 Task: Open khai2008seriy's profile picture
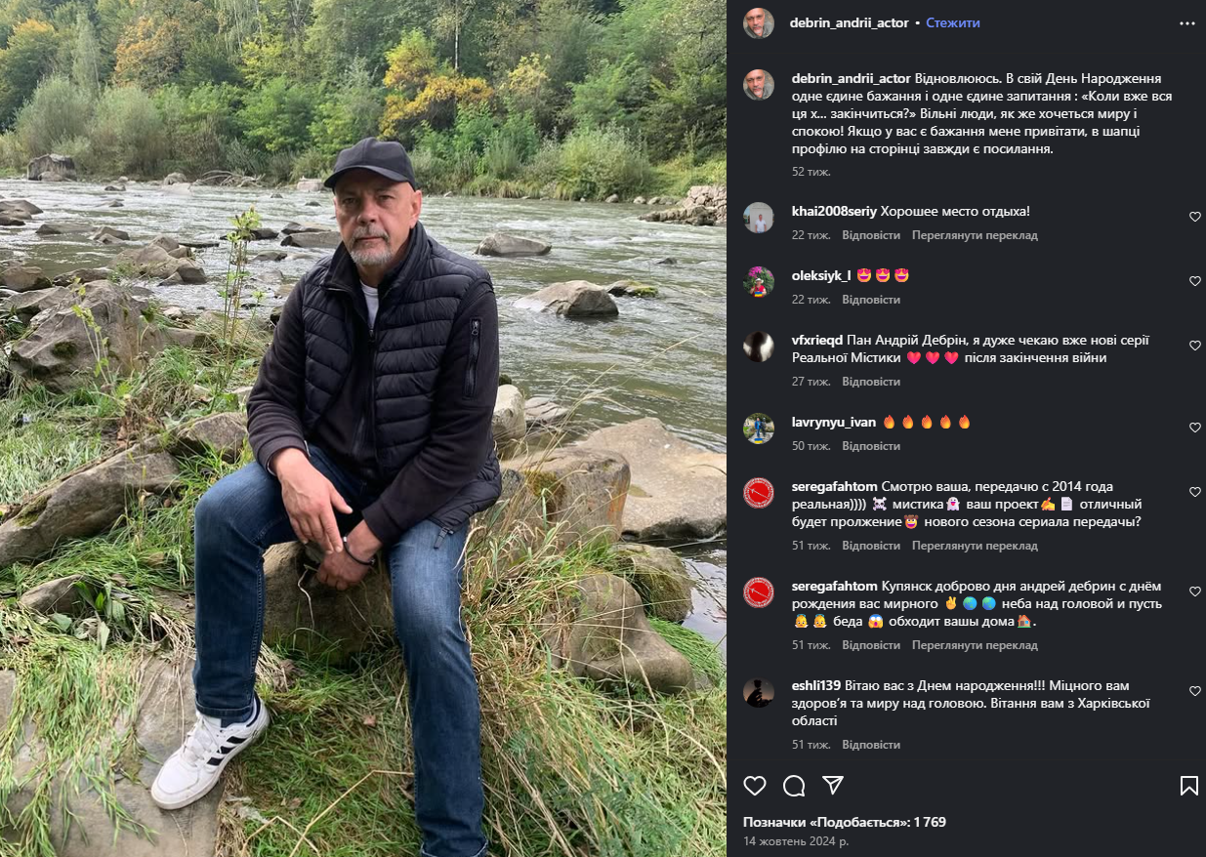click(x=759, y=217)
